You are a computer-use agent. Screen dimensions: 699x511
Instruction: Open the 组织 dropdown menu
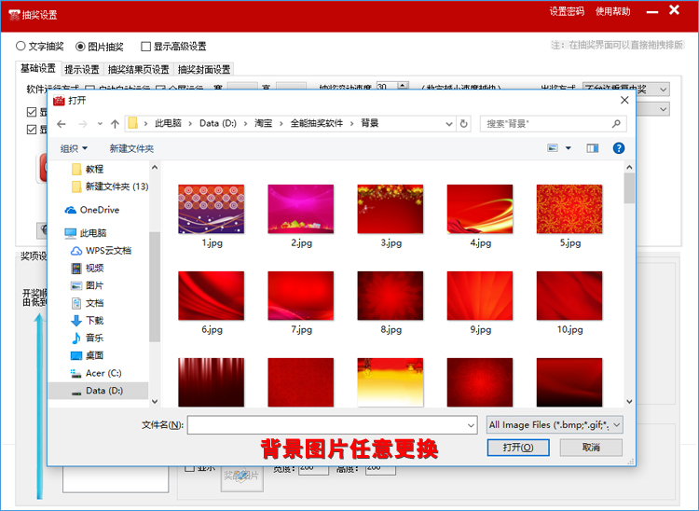point(74,148)
